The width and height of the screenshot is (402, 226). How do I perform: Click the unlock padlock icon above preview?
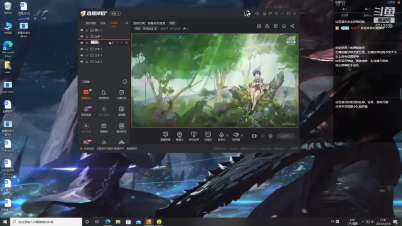267,26
